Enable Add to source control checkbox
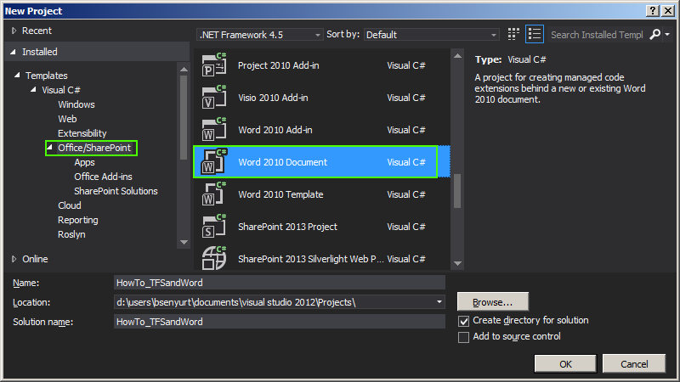 click(463, 337)
